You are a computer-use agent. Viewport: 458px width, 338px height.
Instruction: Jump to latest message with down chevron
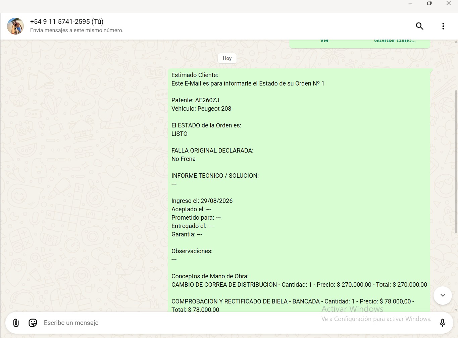coord(443,295)
